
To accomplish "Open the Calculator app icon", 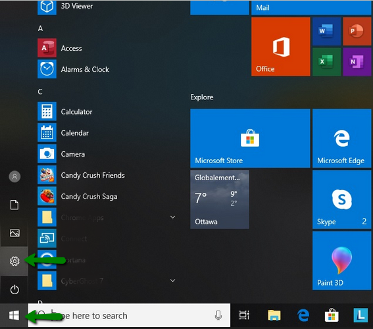I will click(x=47, y=111).
